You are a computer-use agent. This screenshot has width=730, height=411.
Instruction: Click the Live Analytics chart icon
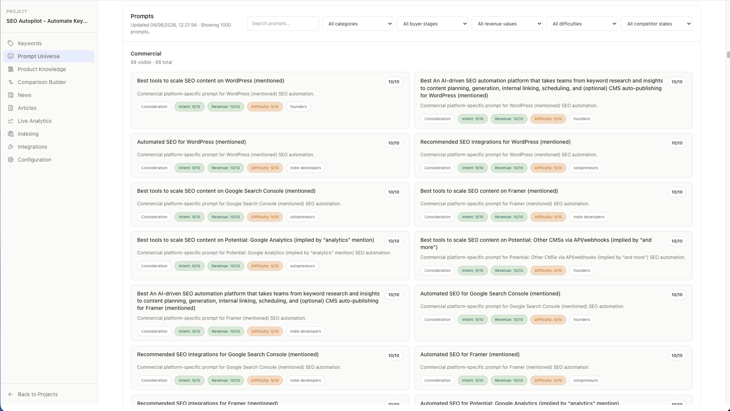(11, 121)
